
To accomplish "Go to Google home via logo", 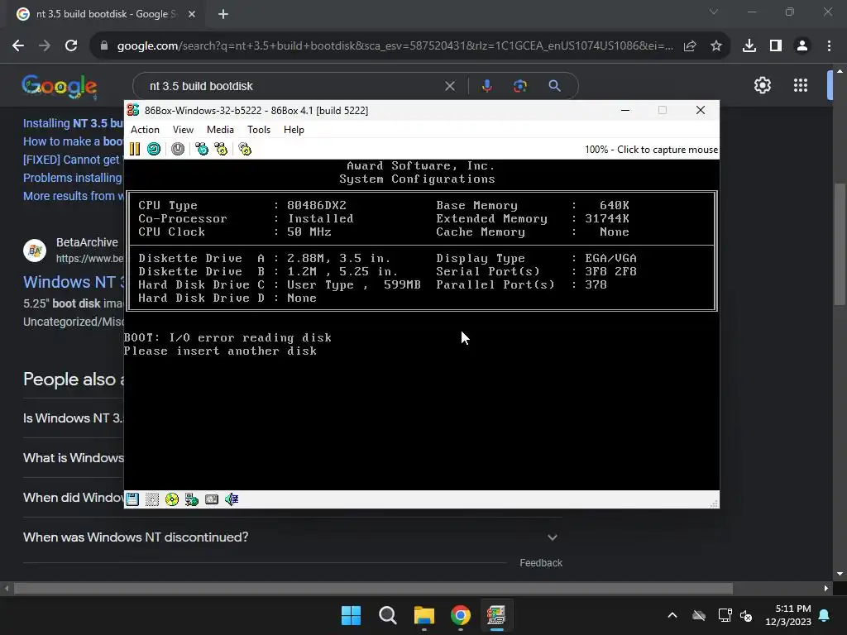I will coord(60,86).
